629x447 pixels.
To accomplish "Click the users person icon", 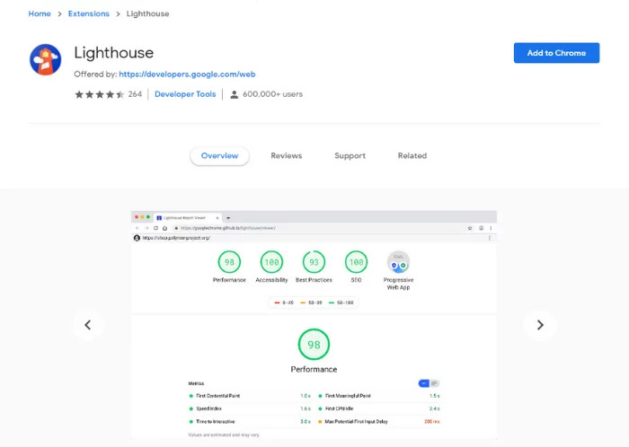I will pyautogui.click(x=234, y=94).
